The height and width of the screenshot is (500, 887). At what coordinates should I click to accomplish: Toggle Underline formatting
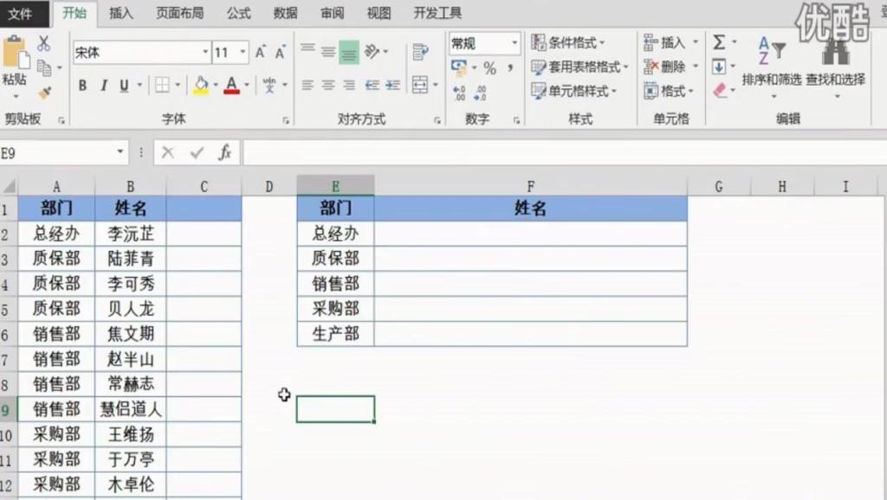(x=124, y=86)
